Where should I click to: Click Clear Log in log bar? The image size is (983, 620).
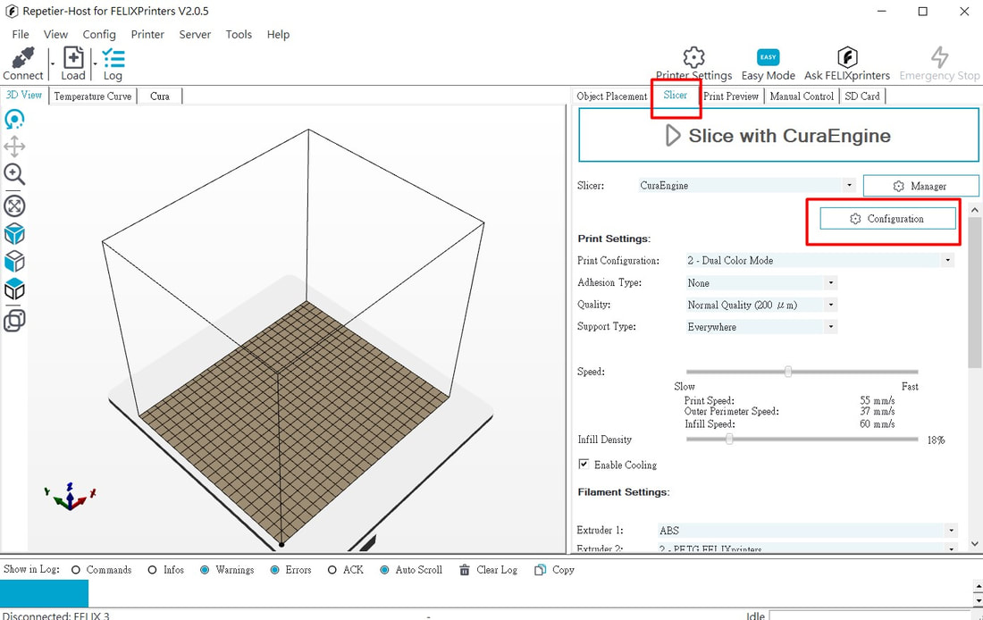click(488, 570)
